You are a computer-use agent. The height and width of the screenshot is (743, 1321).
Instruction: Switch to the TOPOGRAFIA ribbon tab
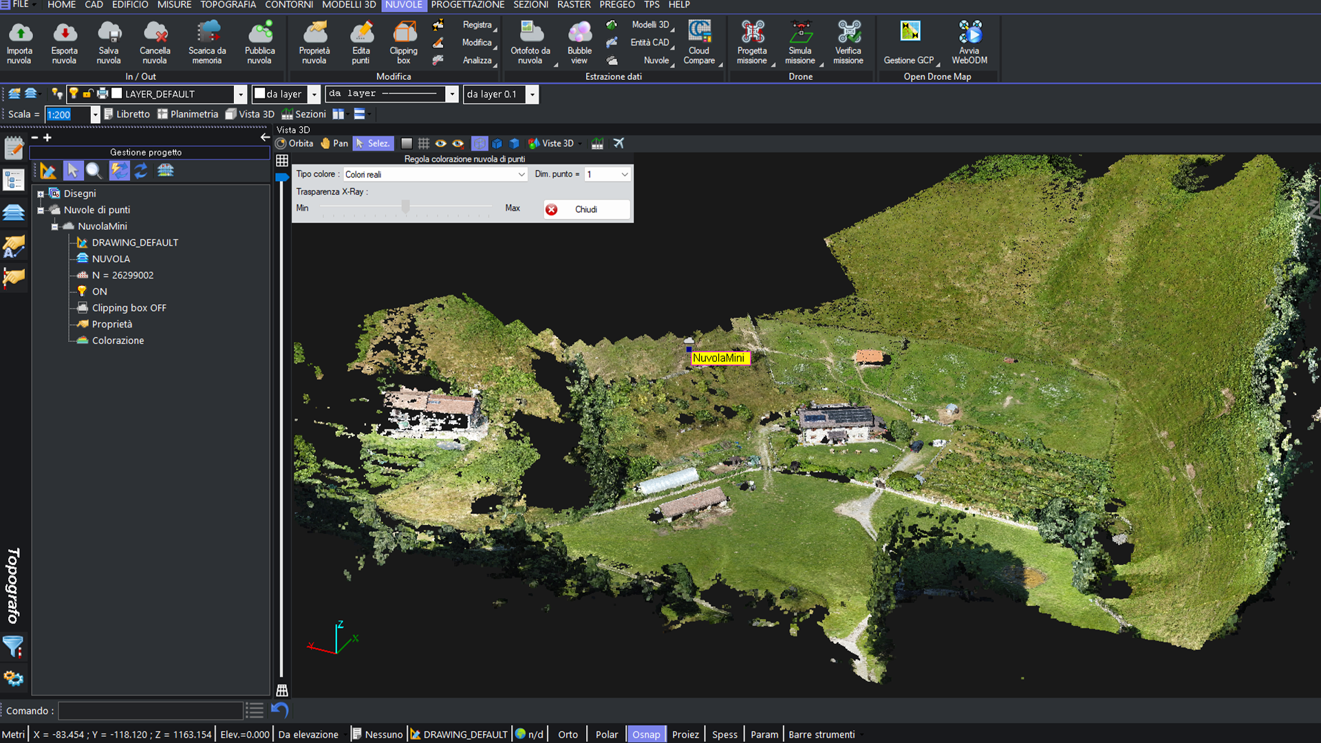point(228,5)
